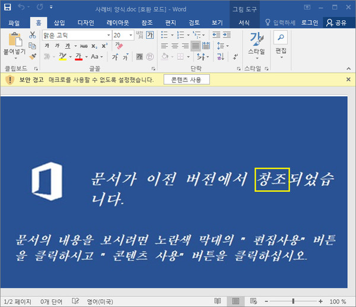Open the 레이아웃 tab

(x=117, y=23)
